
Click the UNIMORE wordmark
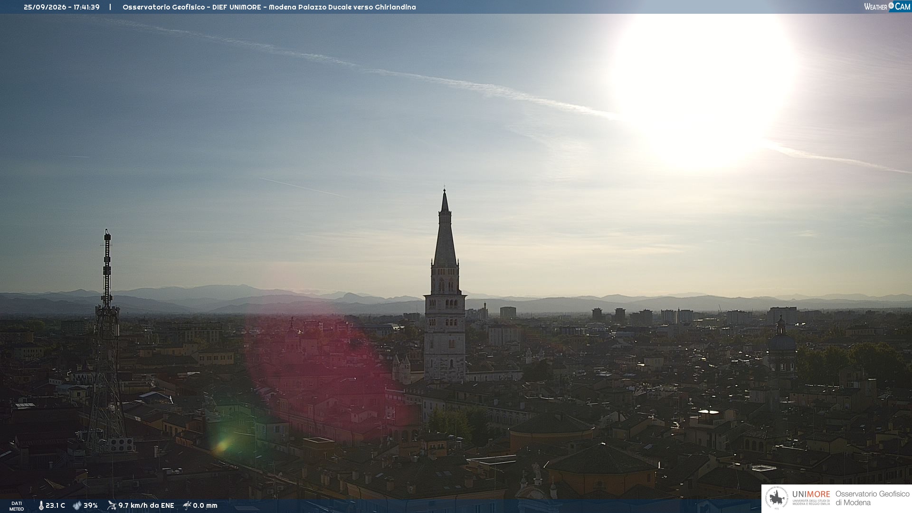(811, 494)
